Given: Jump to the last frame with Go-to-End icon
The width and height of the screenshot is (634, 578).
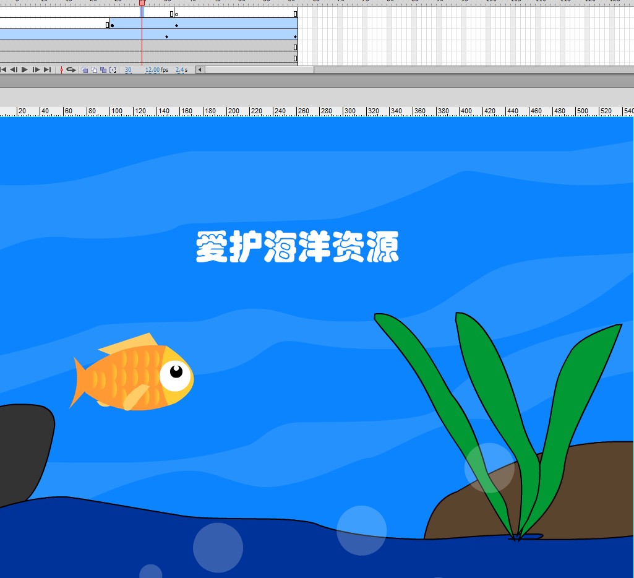Looking at the screenshot, I should pos(46,70).
